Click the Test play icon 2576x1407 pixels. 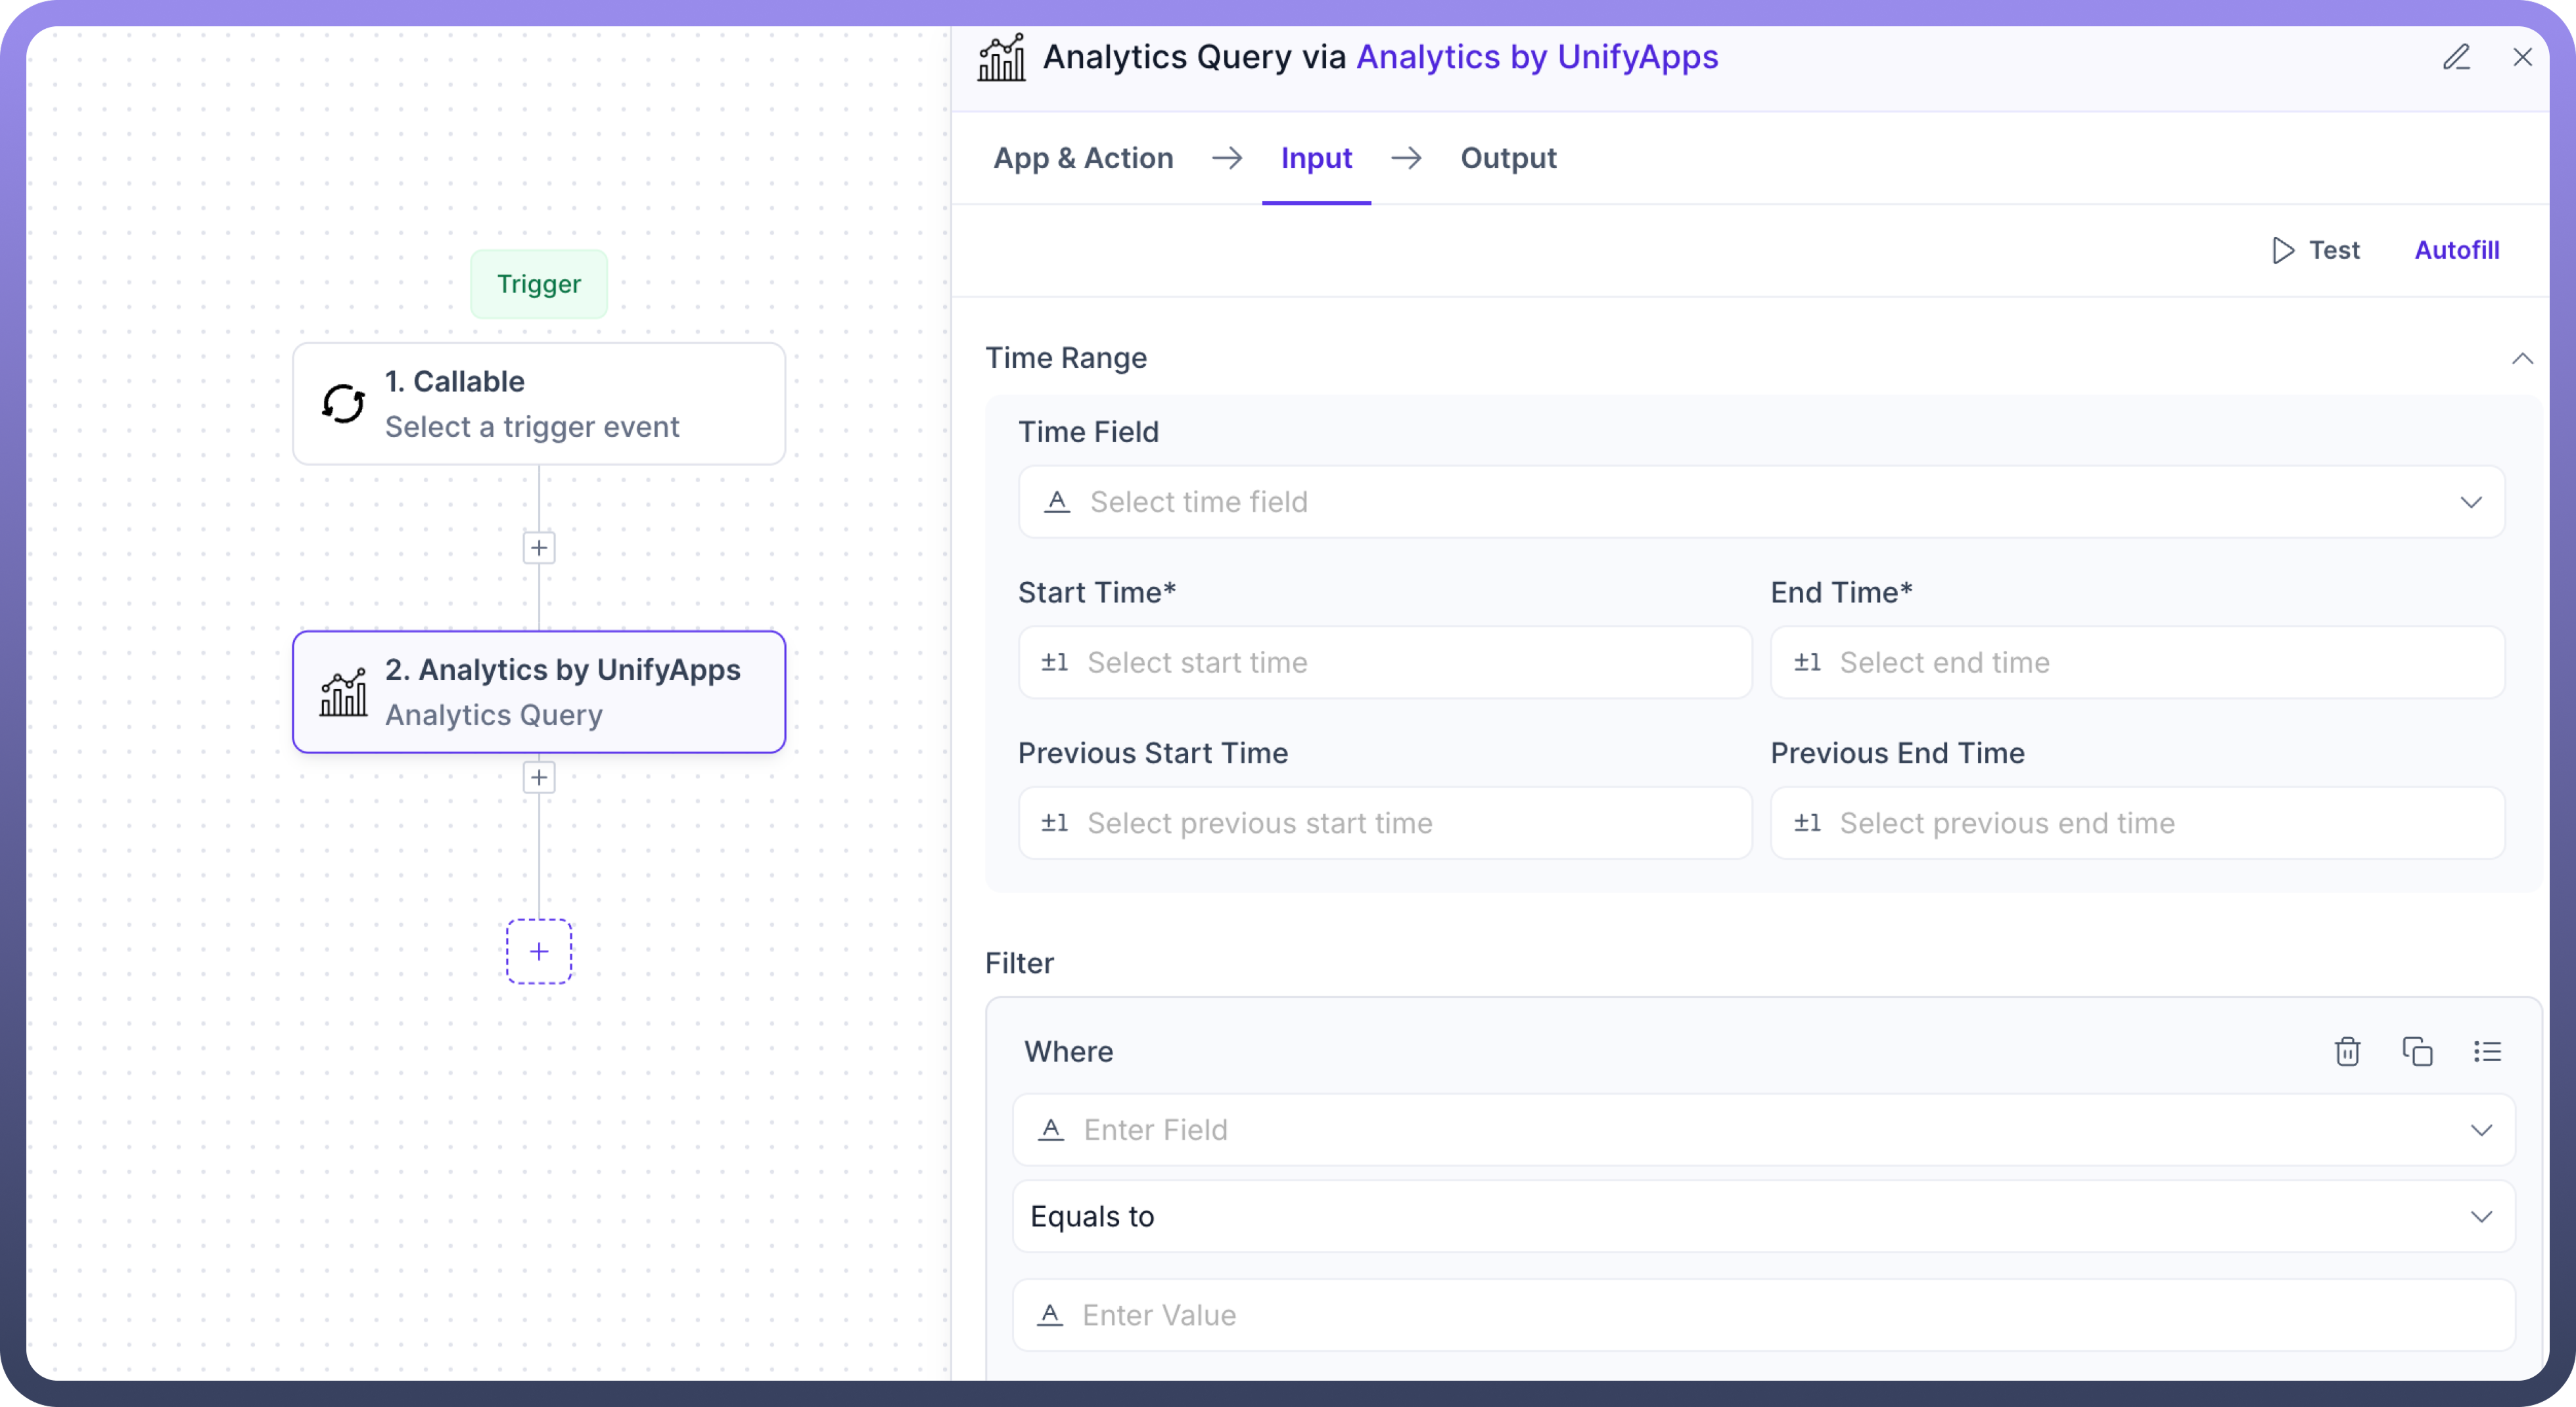pyautogui.click(x=2283, y=250)
